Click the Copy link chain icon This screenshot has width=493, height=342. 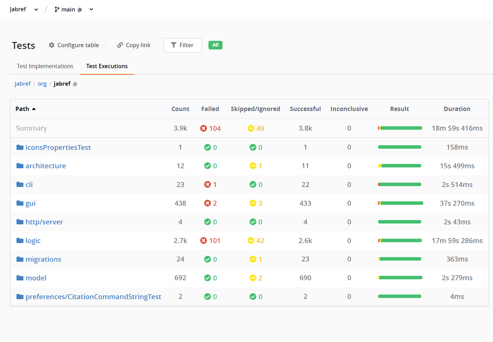point(120,45)
